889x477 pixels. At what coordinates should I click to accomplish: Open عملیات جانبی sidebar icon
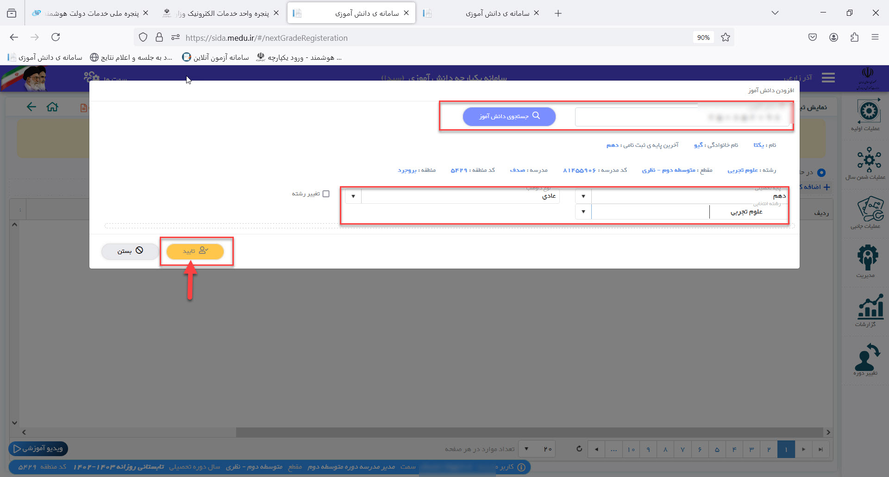tap(868, 212)
